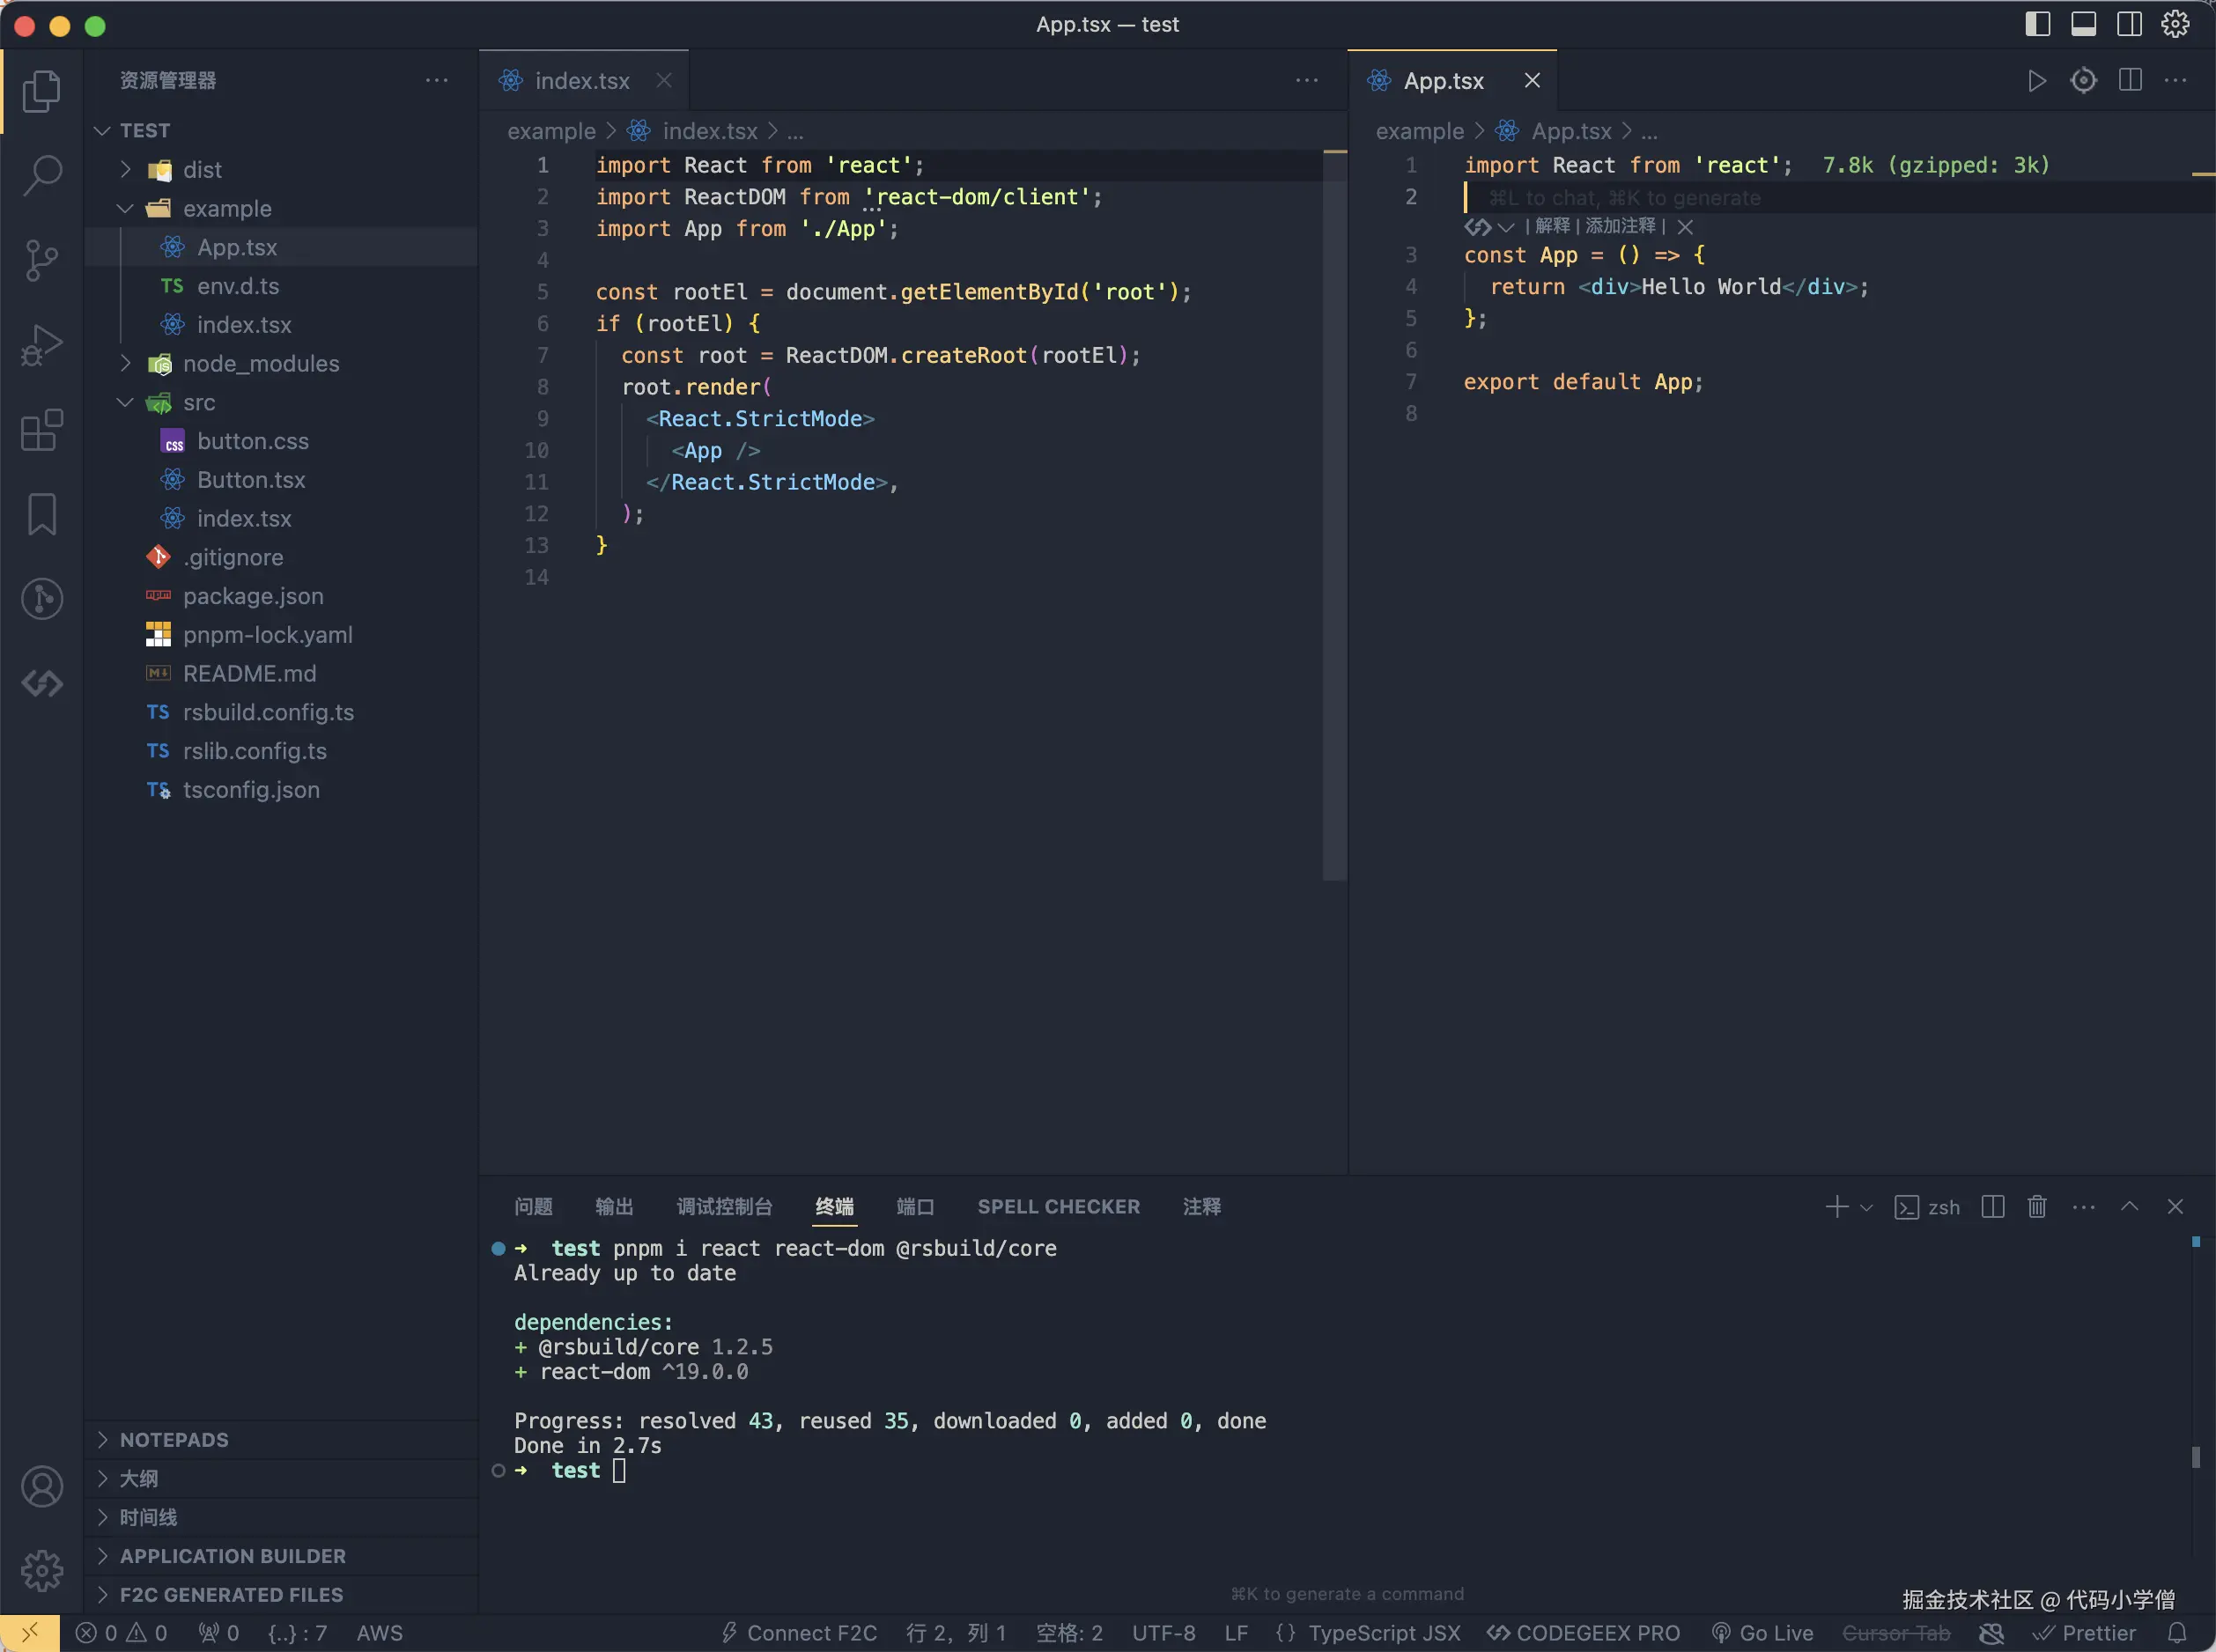Toggle the bottom panel layout button

[2083, 24]
